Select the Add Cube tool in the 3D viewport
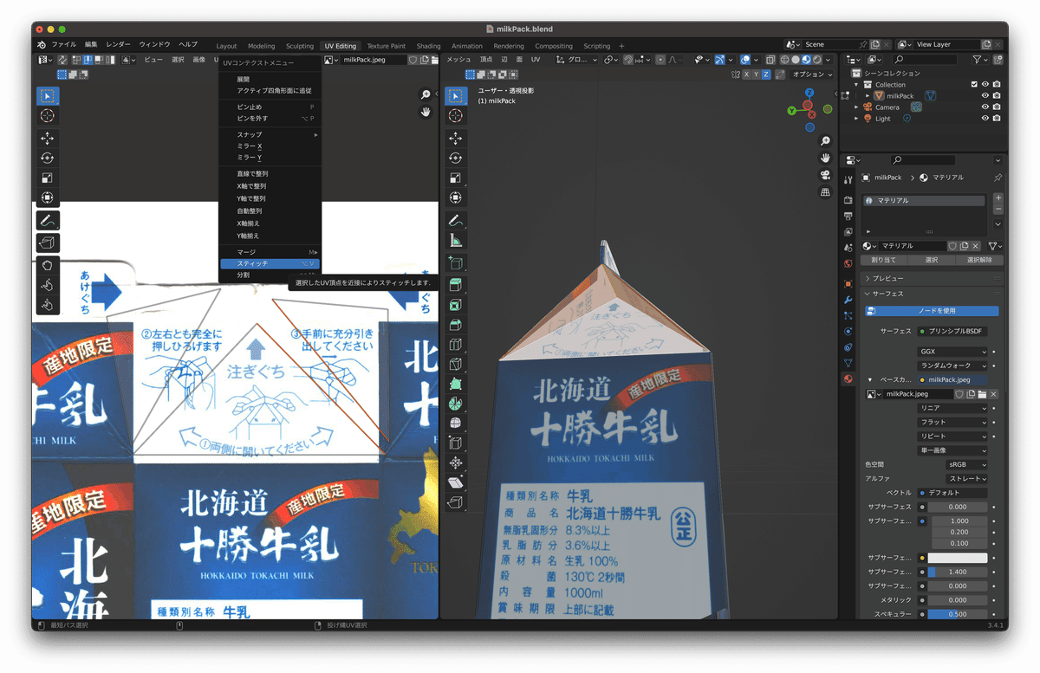 click(x=456, y=262)
